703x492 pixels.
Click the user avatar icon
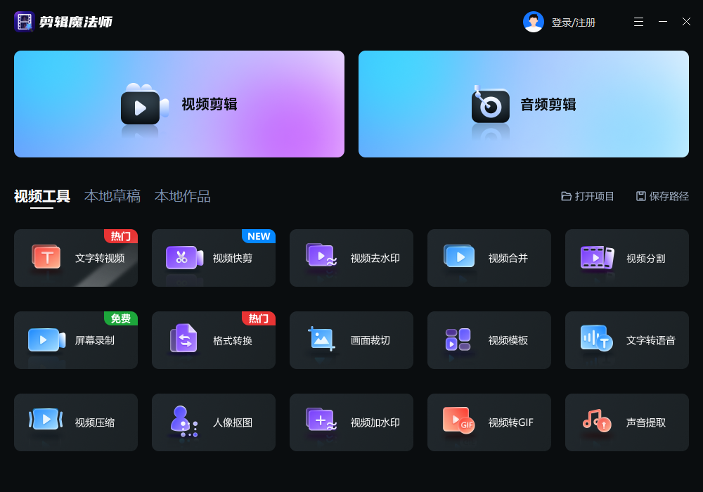coord(533,22)
